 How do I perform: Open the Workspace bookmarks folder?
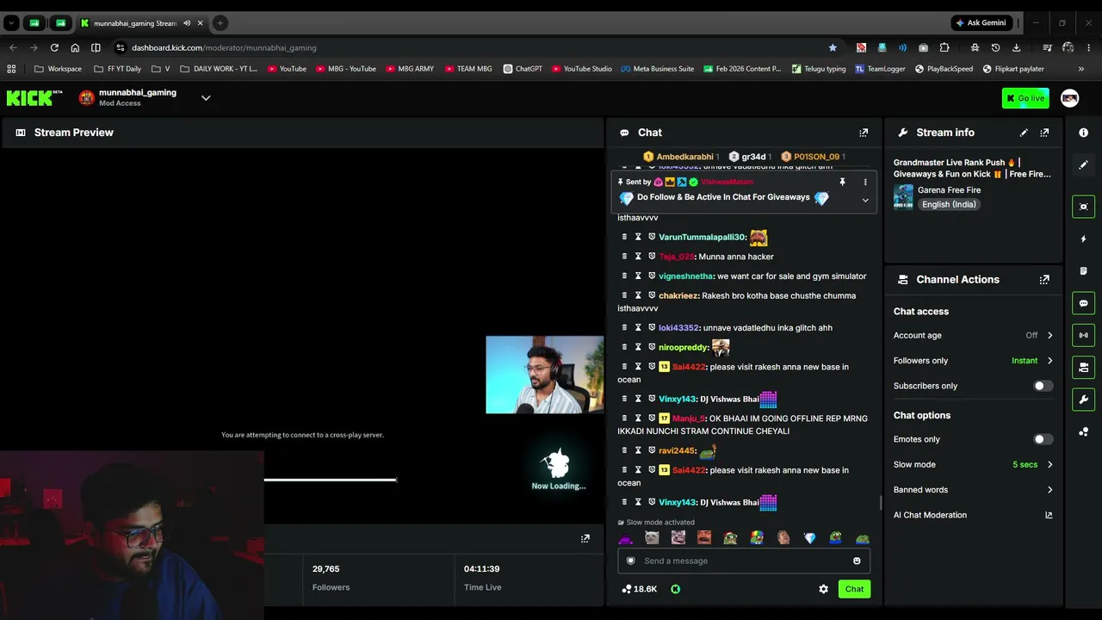[x=58, y=69]
